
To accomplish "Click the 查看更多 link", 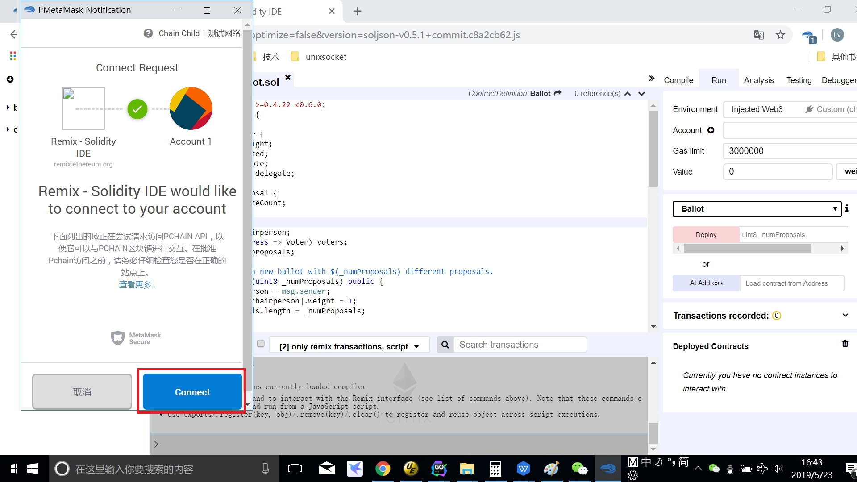I will 137,285.
